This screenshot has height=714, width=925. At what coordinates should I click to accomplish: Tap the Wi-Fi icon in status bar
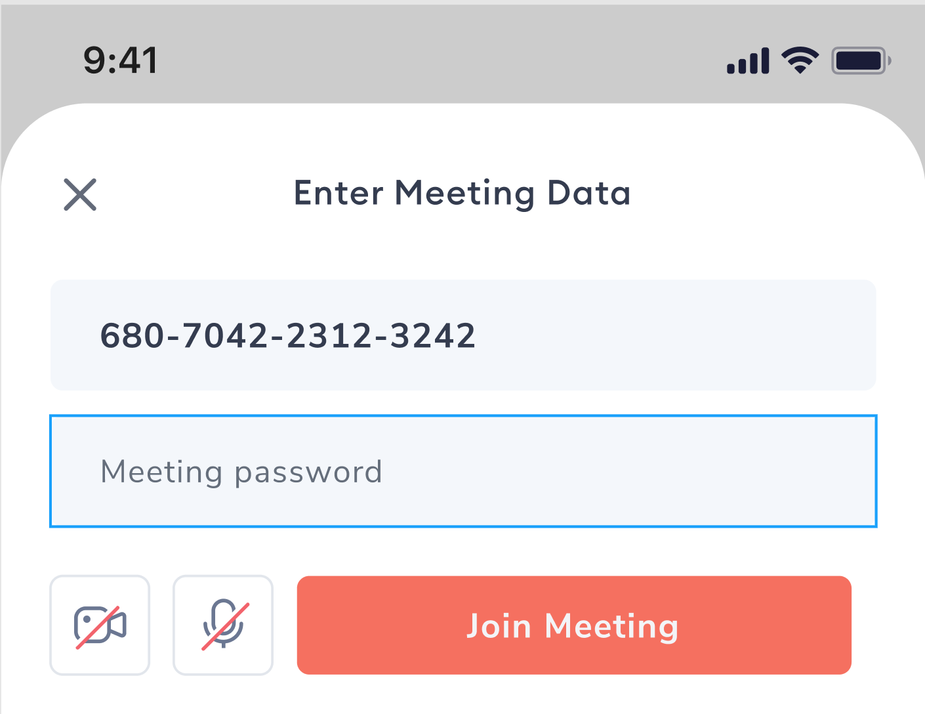click(x=800, y=61)
